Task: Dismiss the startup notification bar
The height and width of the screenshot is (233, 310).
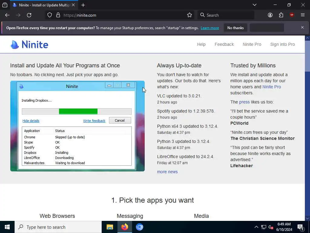Action: pos(302,27)
